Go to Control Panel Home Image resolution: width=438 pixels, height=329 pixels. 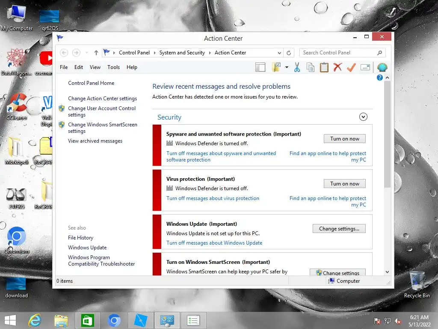(91, 83)
